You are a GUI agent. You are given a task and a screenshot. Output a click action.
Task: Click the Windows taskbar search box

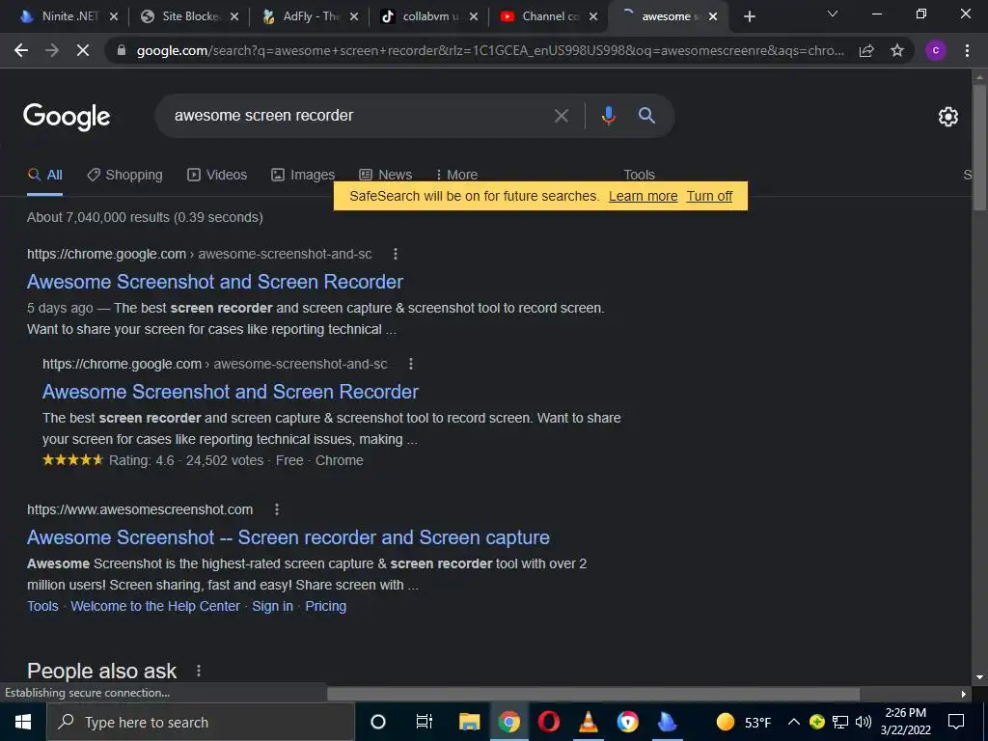201,722
